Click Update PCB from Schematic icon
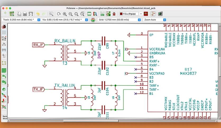 tap(108, 14)
